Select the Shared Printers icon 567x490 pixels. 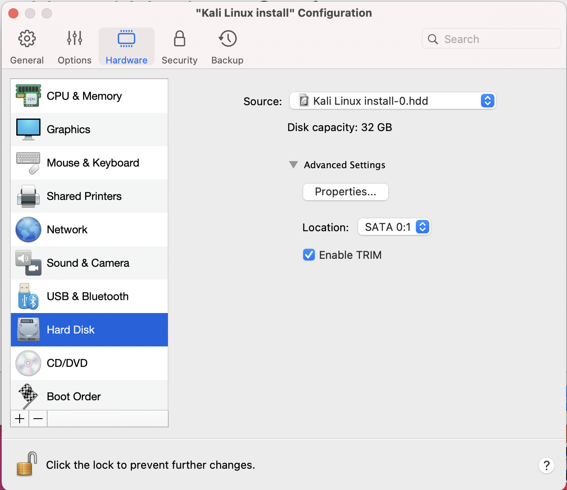point(28,196)
